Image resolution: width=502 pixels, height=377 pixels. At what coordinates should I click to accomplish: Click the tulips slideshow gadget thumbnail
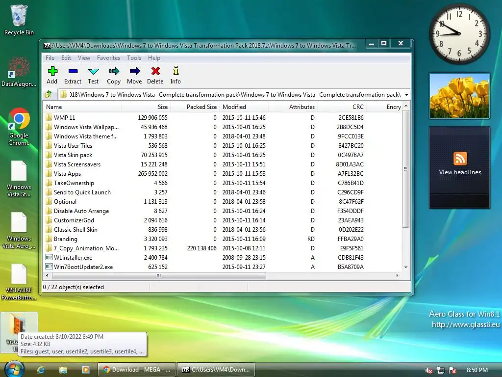[x=459, y=96]
